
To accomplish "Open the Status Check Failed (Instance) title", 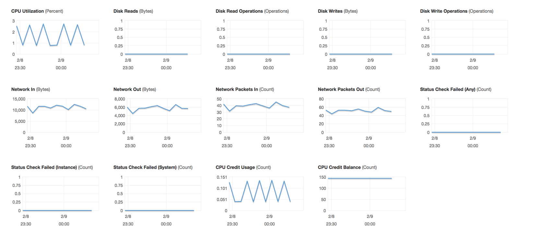I will [44, 167].
